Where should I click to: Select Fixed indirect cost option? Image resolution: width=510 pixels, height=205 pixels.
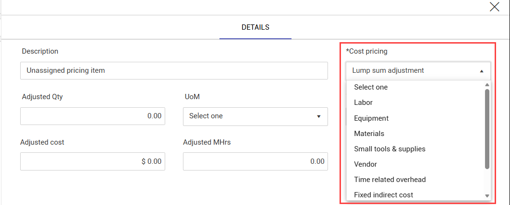[383, 195]
